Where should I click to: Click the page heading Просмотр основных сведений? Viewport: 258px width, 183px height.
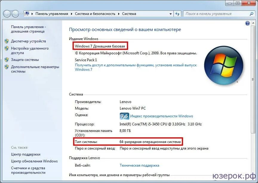125,30
